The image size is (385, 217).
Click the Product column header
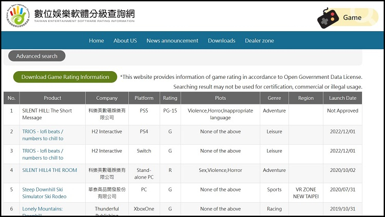pos(52,98)
